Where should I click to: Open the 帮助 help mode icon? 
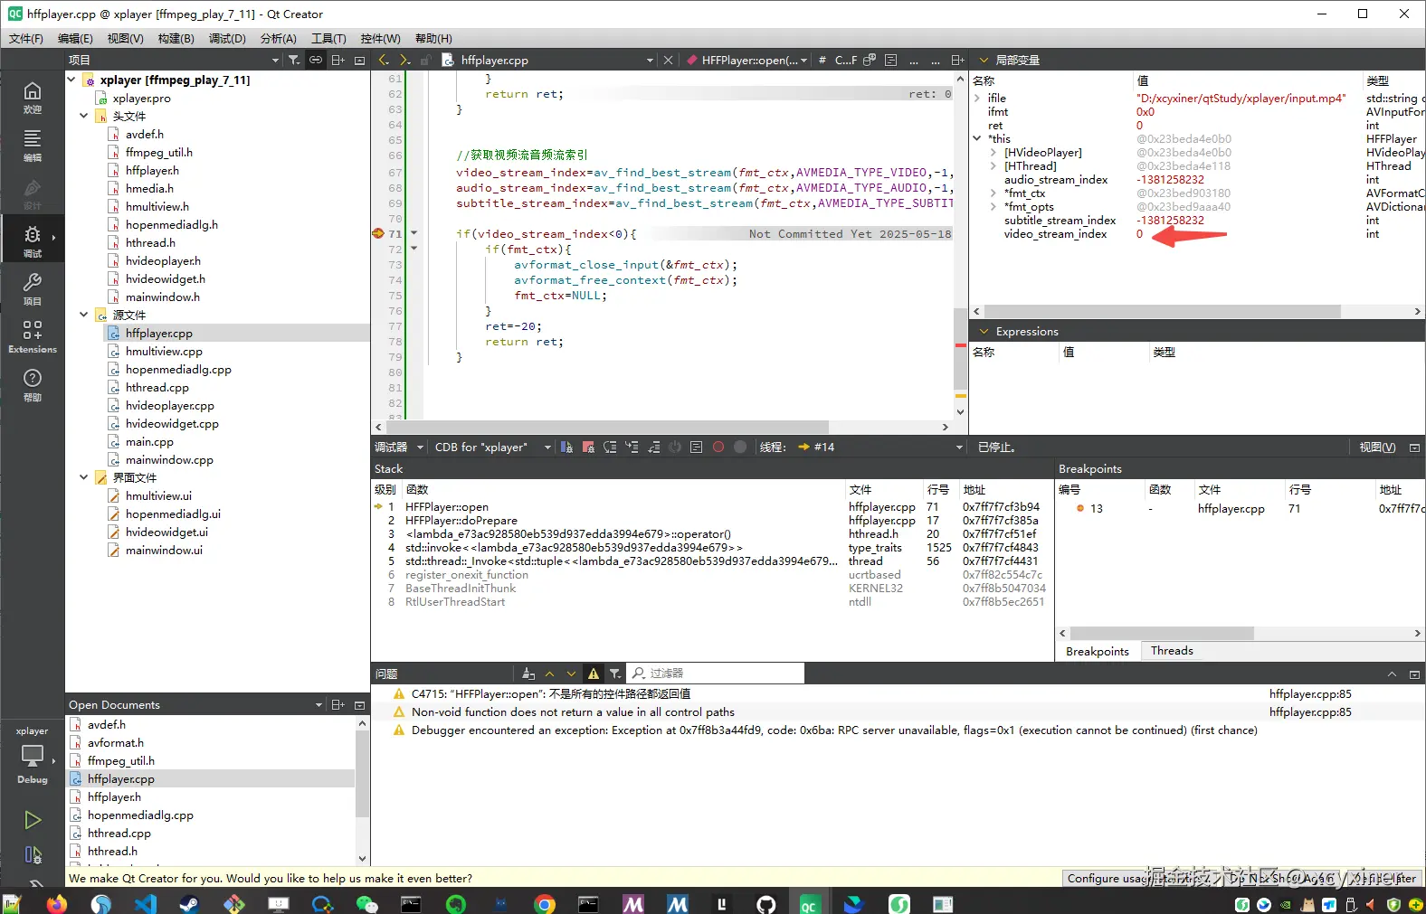click(33, 383)
